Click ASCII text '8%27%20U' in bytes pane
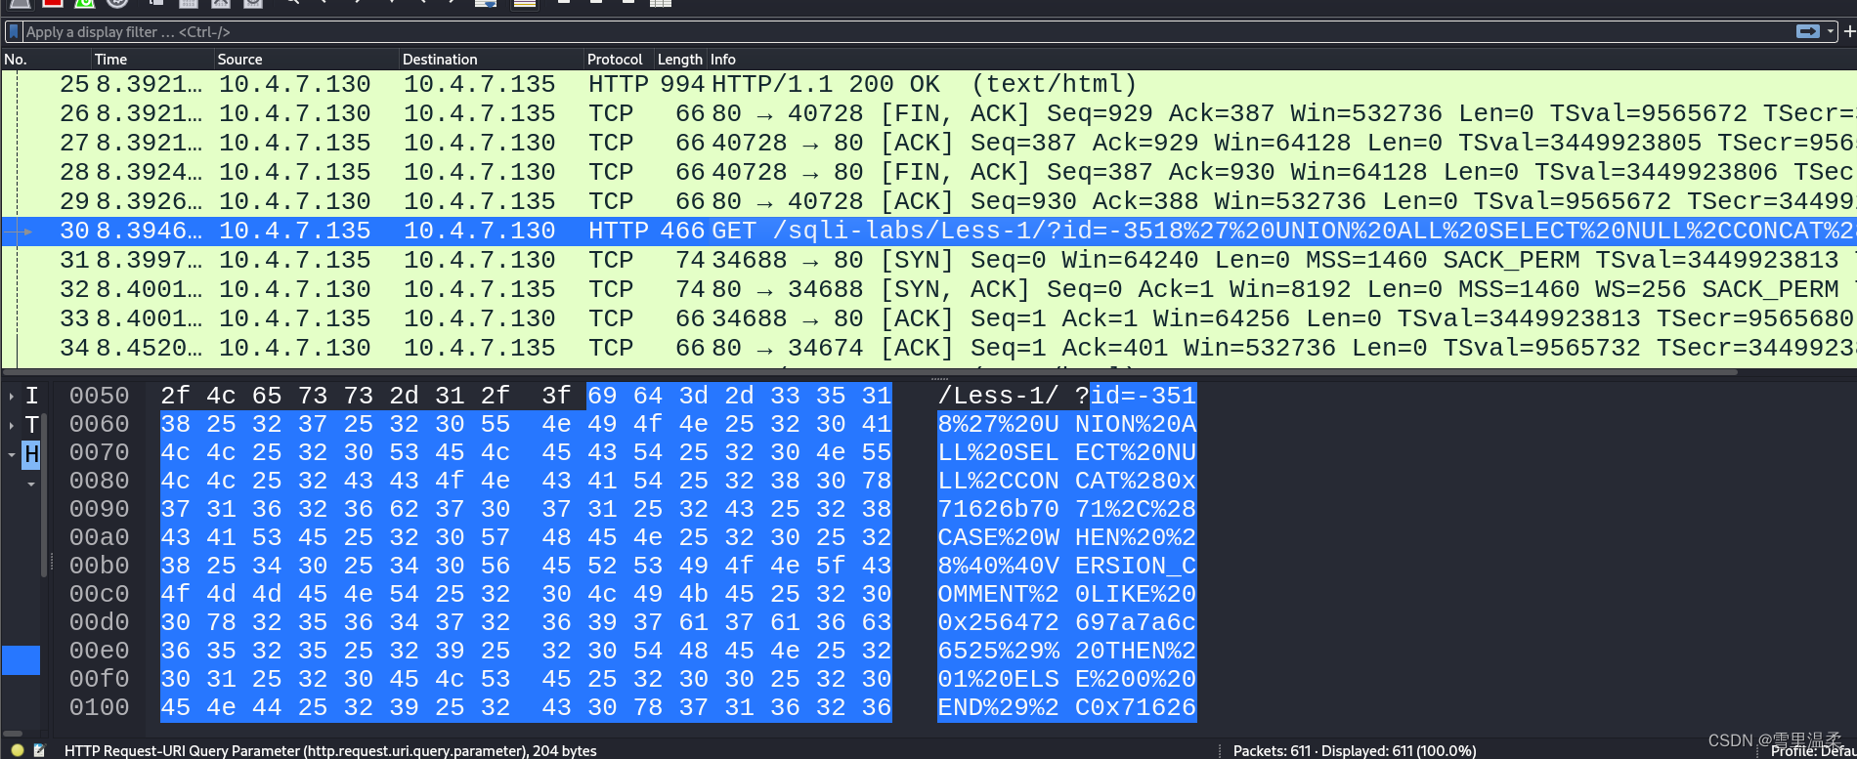 [999, 424]
